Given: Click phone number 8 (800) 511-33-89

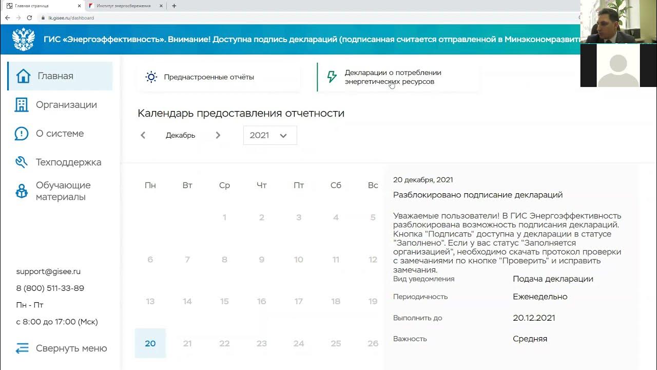Looking at the screenshot, I should tap(50, 288).
